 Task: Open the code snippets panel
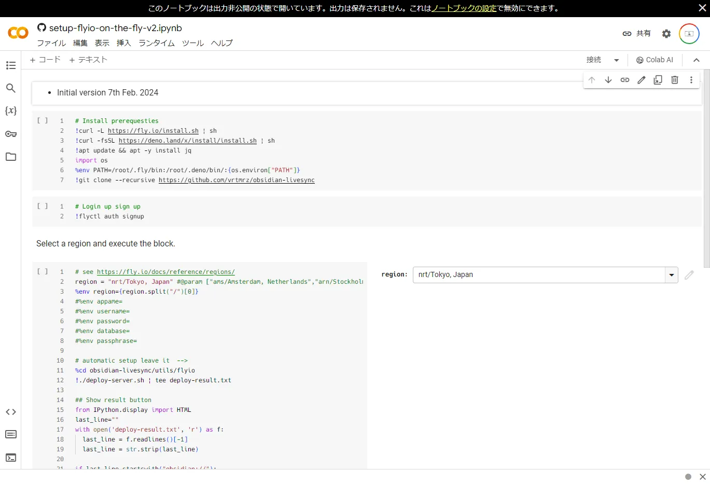11,411
